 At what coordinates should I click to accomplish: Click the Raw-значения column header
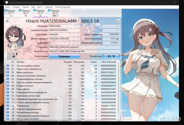click(x=109, y=62)
